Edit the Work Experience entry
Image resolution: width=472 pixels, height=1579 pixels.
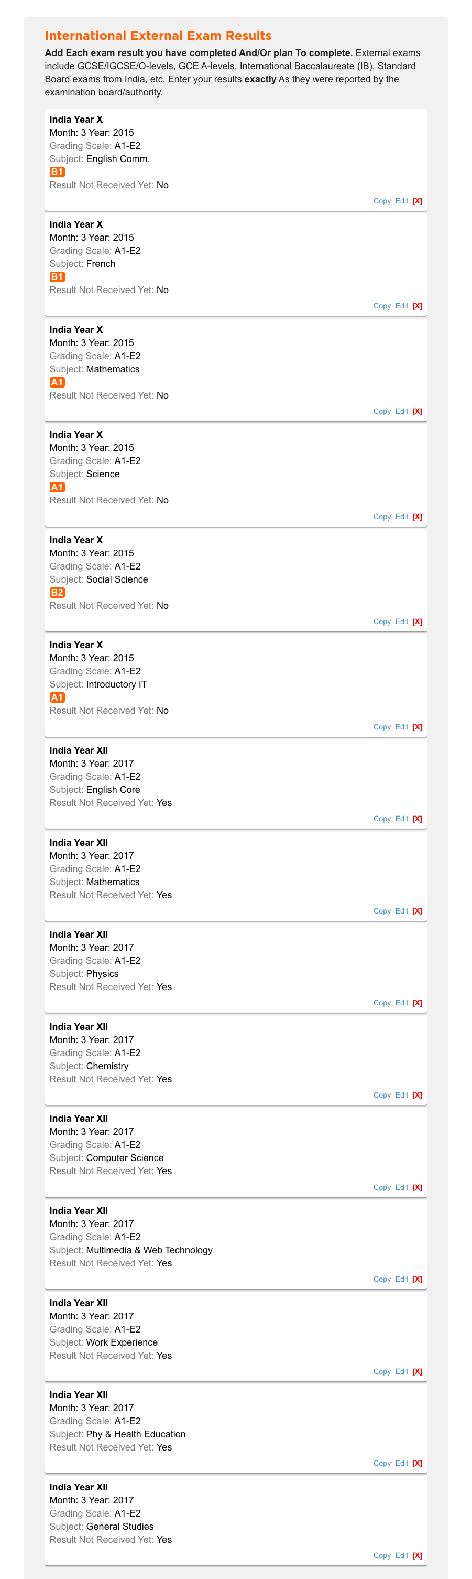pos(401,1372)
